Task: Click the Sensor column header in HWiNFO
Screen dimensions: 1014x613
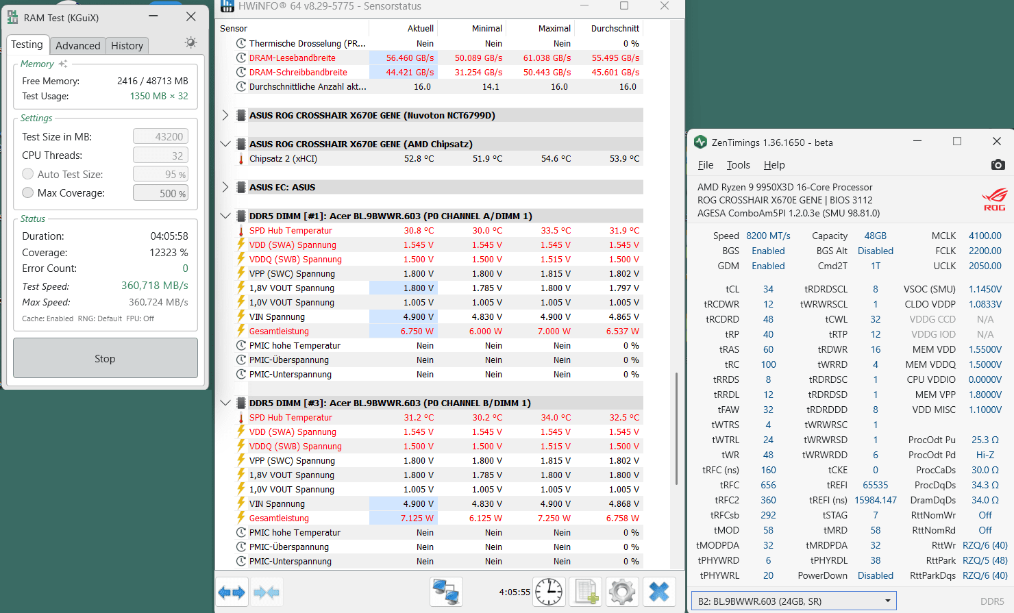Action: pos(293,28)
